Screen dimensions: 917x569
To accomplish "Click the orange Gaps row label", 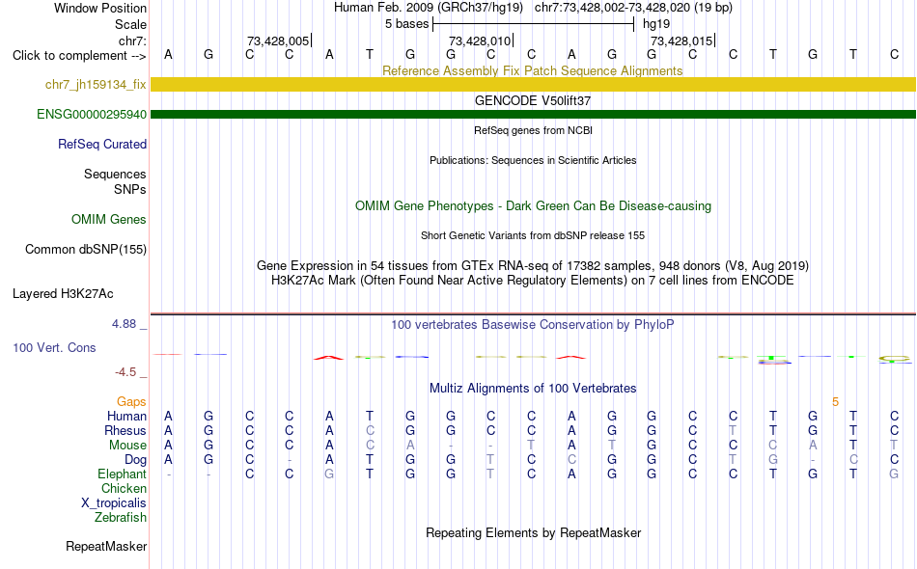I will pos(131,401).
